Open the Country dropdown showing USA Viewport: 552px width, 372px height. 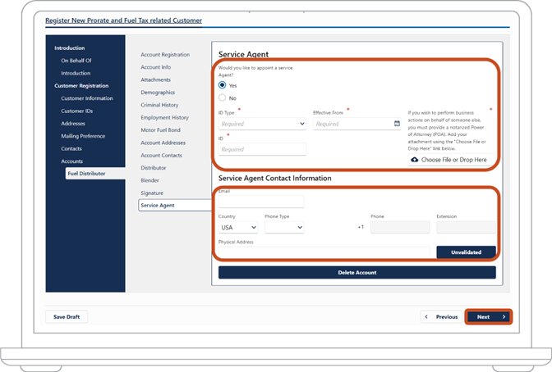pyautogui.click(x=238, y=227)
